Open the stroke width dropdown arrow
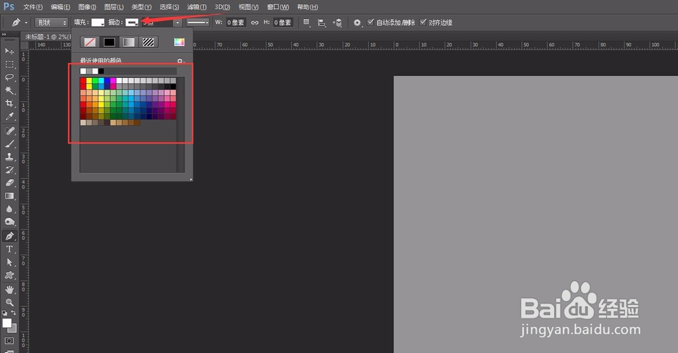678x353 pixels. point(178,22)
